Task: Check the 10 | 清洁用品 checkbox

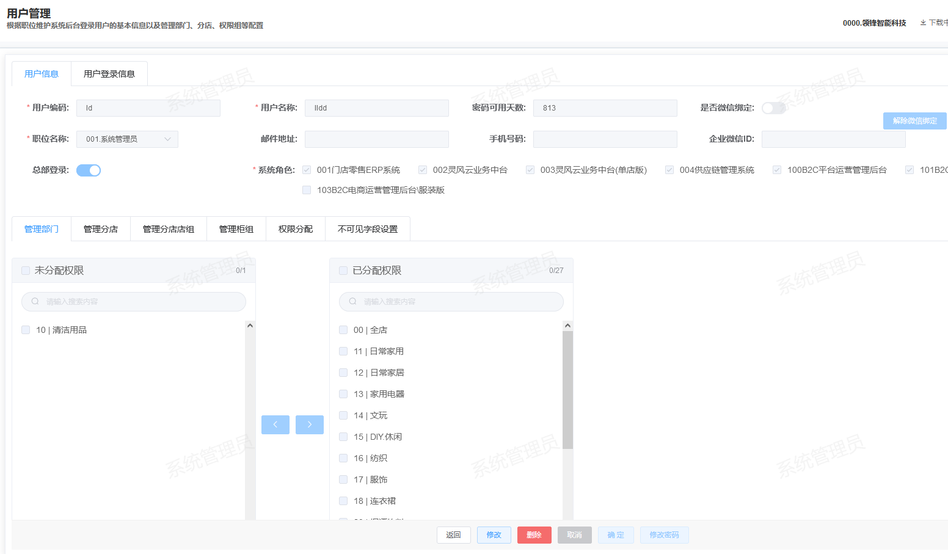Action: click(26, 330)
